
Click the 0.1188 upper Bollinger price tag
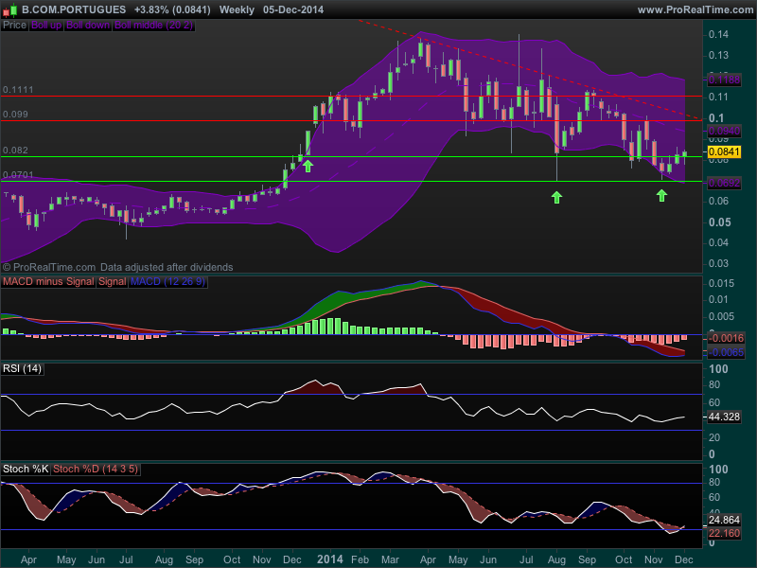point(724,81)
